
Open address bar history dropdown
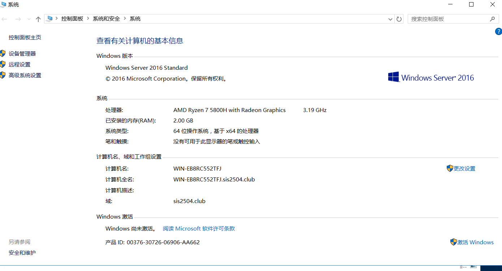tap(390, 19)
